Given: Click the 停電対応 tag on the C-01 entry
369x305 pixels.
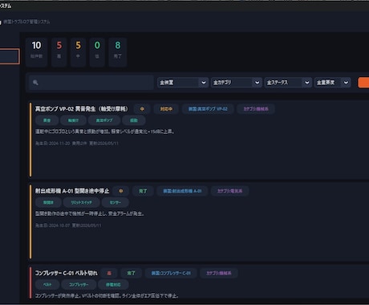Looking at the screenshot, I should 113,285.
